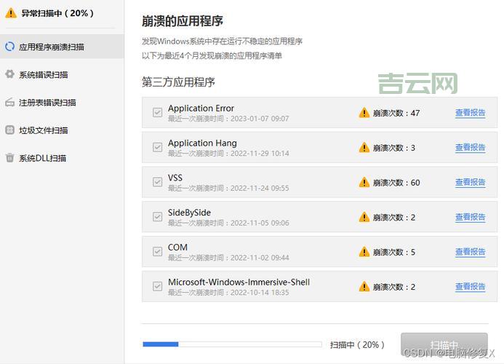The height and width of the screenshot is (364, 504).
Task: View the report link for VSS
Action: [471, 182]
